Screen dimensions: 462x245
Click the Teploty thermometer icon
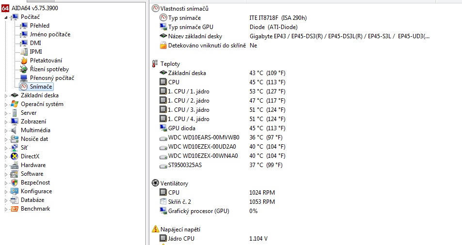click(x=155, y=64)
